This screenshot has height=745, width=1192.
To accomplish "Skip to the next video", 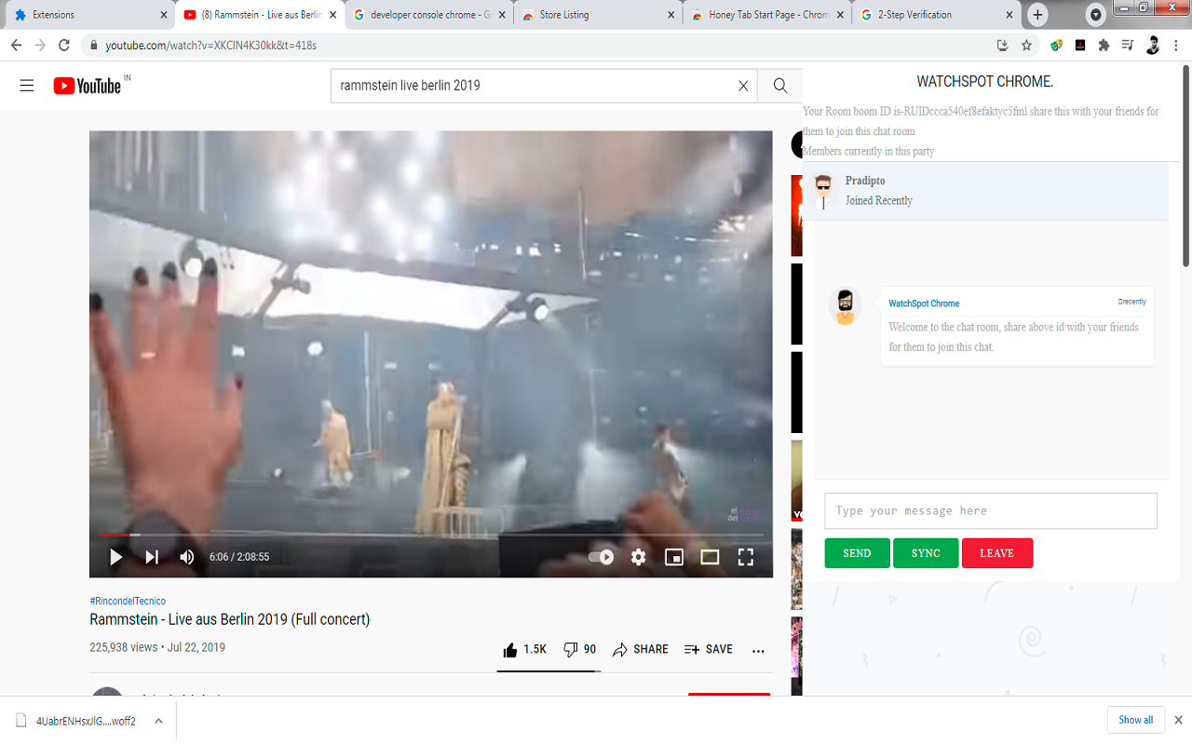I will 152,557.
